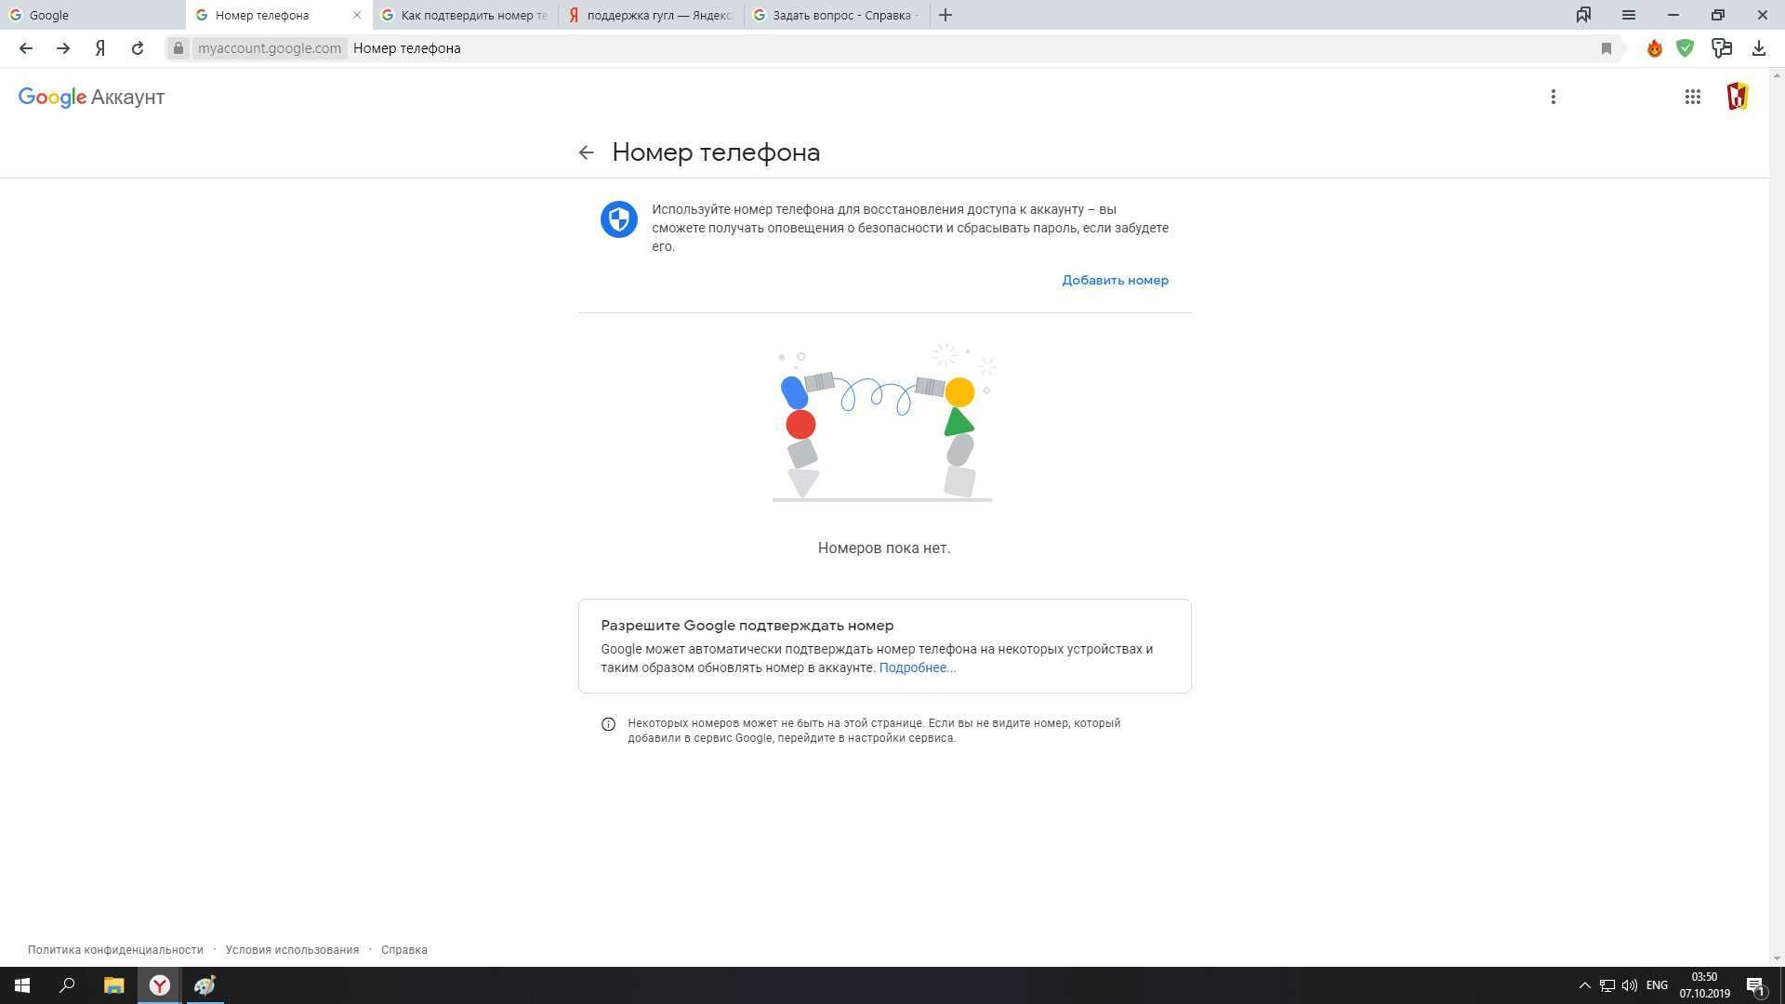Open File Explorer from taskbar

(x=113, y=985)
